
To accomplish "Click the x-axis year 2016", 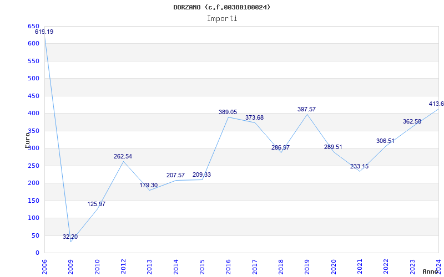I will [228, 267].
